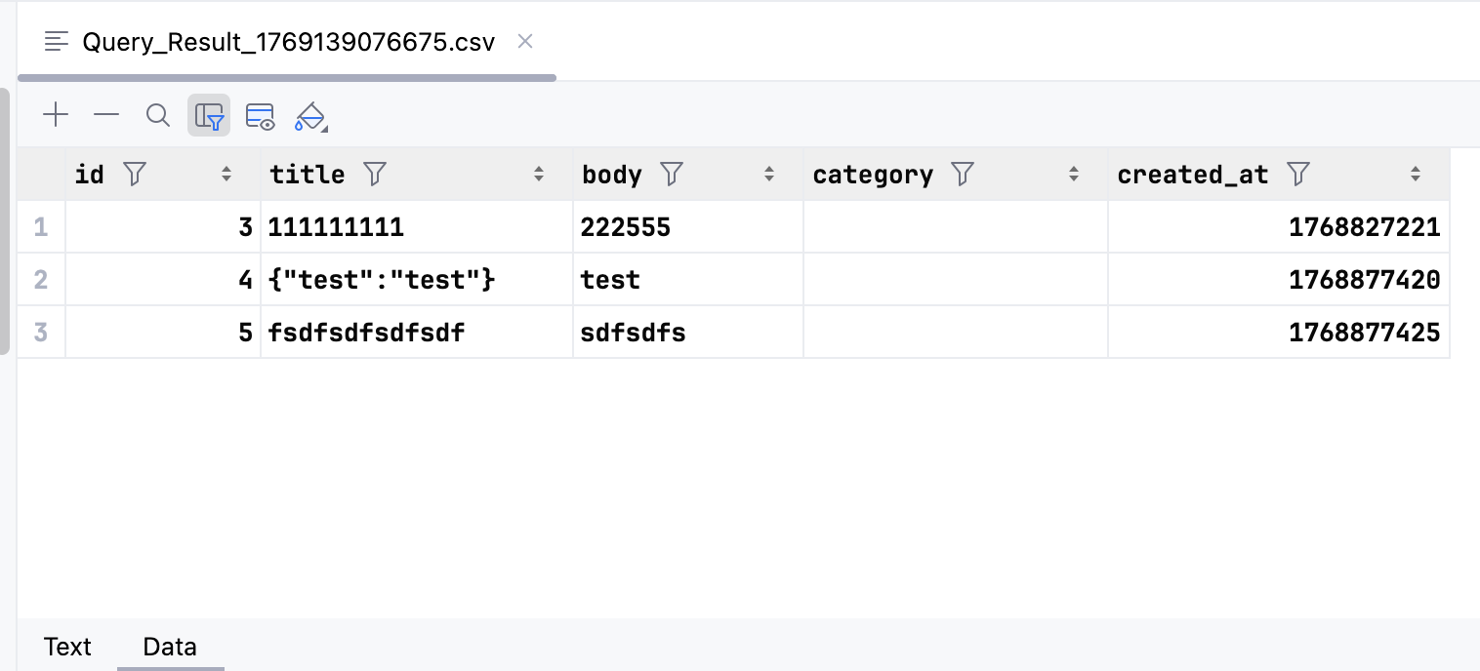Image resolution: width=1480 pixels, height=671 pixels.
Task: Switch to the Data tab
Action: click(x=170, y=647)
